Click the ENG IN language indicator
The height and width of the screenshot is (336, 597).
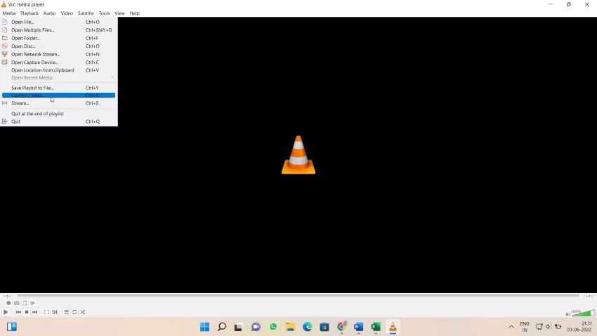click(x=525, y=327)
